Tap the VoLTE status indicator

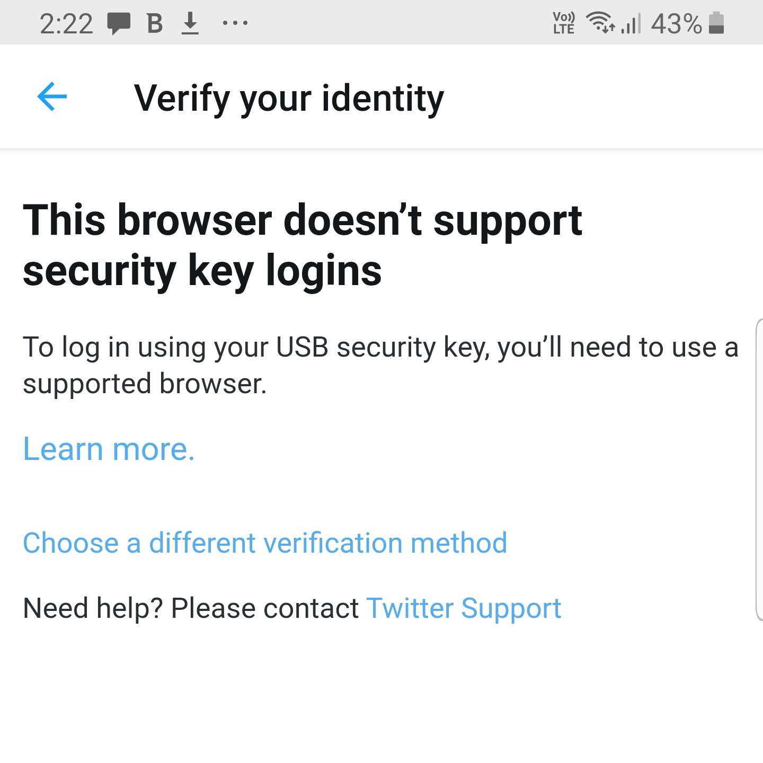[x=564, y=23]
